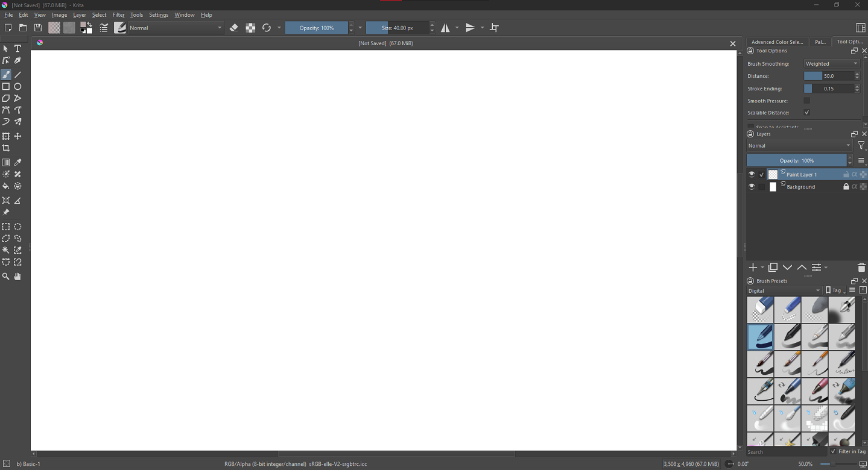Switch to Advanced Color Selector tab
This screenshot has width=868, height=470.
coord(777,42)
